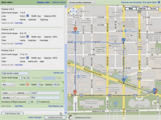The width and height of the screenshot is (161, 120).
Task: Click the Archives-Navy Memorial metro icon
Action: click(x=126, y=77)
